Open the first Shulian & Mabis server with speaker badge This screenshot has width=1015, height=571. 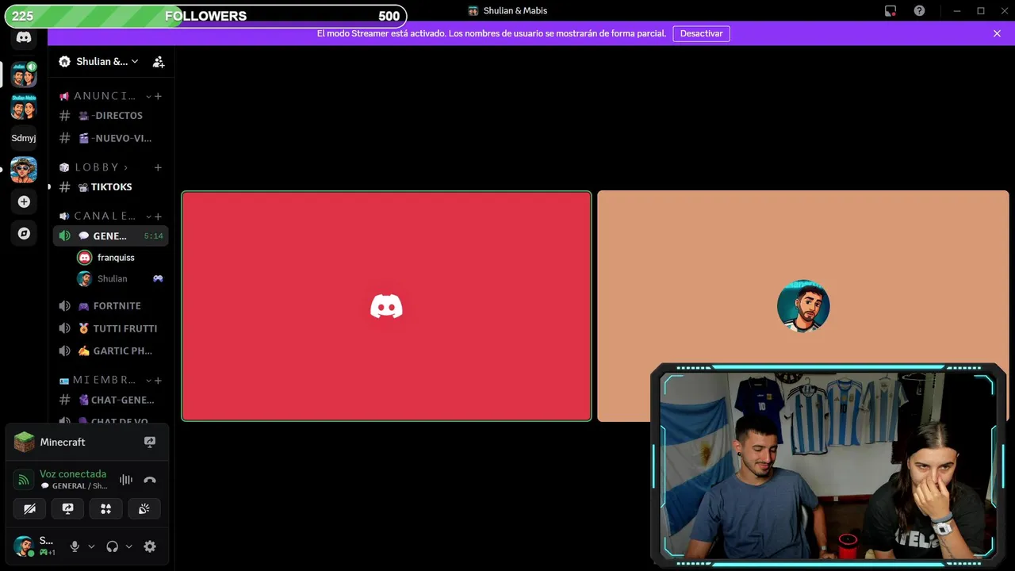tap(24, 75)
